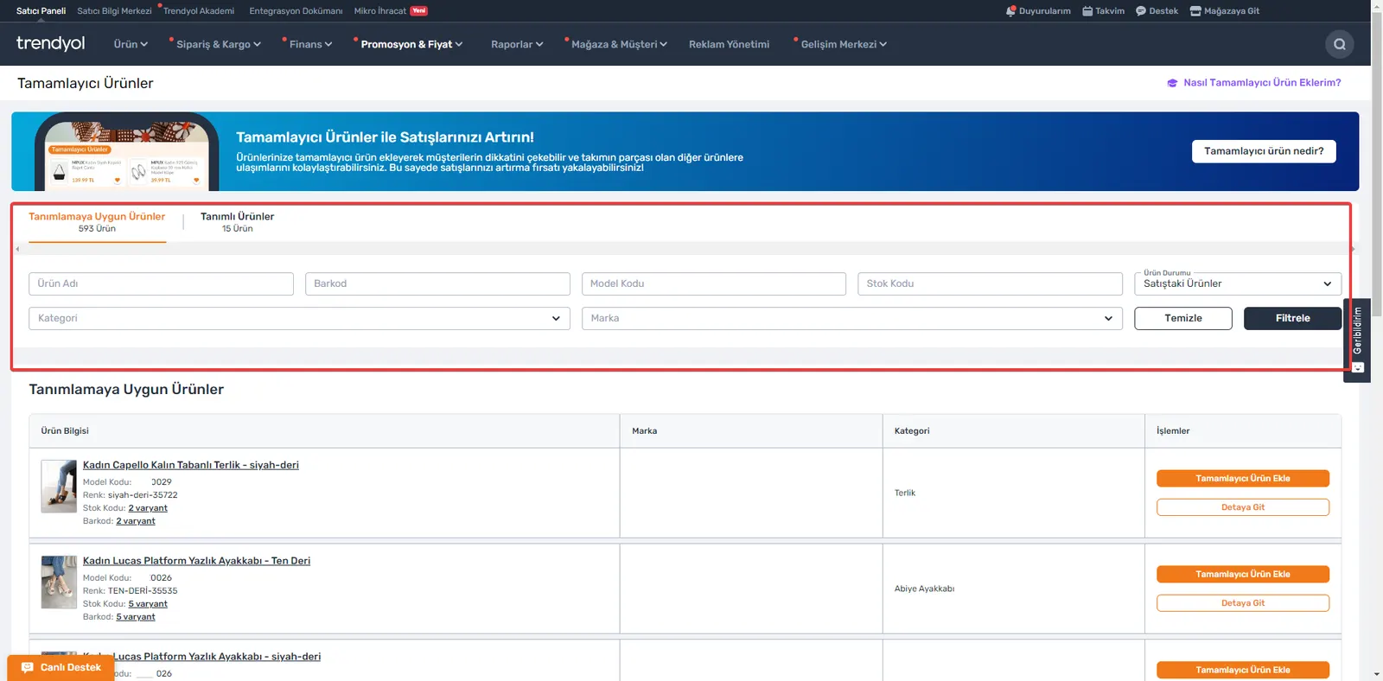Click Tamamlayıcı ürün nedir? button

[1264, 151]
